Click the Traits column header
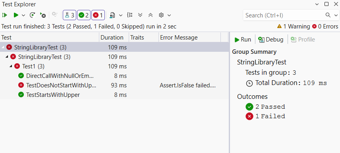This screenshot has width=340, height=153. 144,38
